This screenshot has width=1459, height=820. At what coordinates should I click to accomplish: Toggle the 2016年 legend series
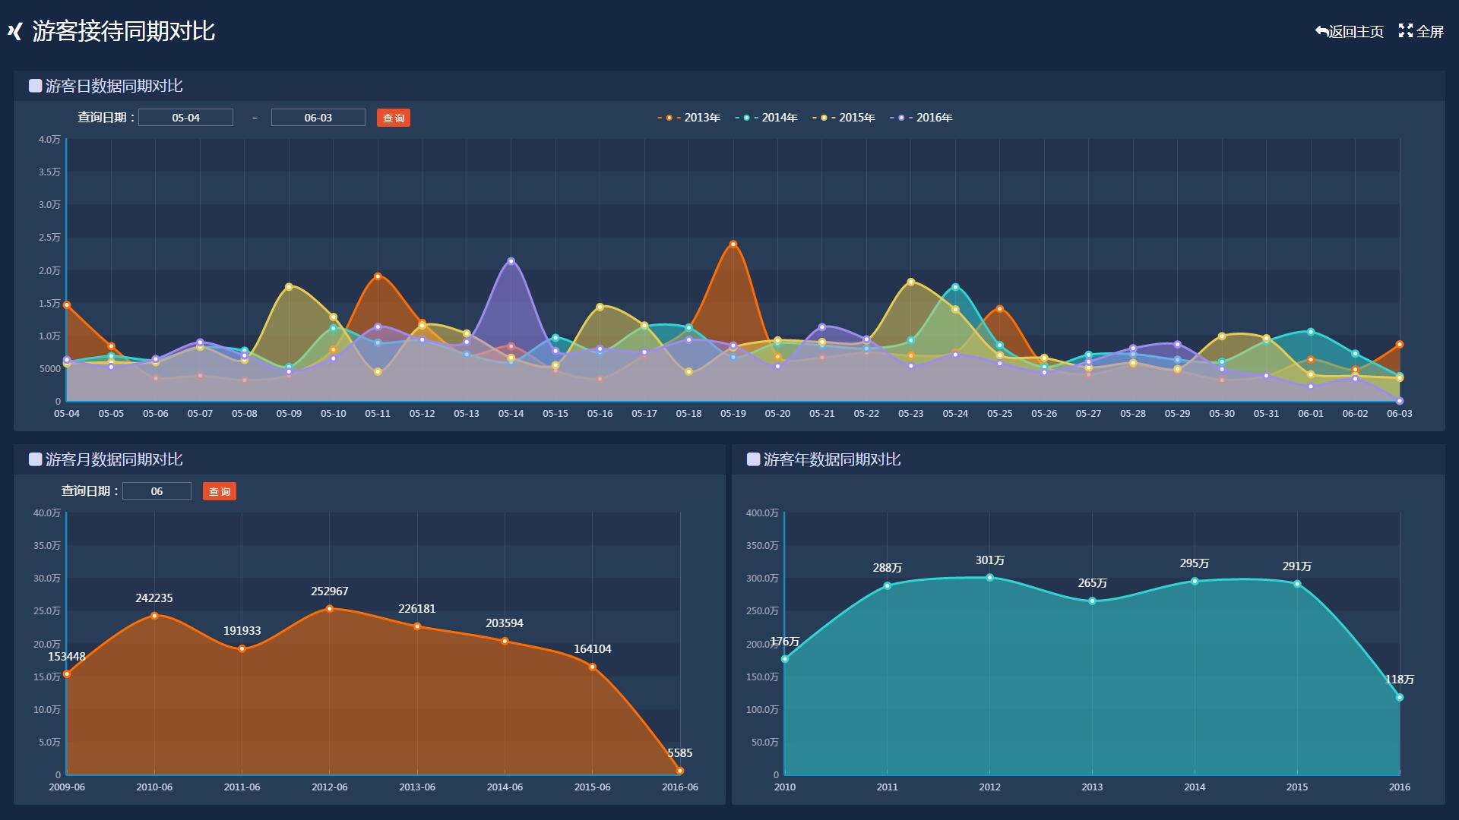(x=921, y=118)
